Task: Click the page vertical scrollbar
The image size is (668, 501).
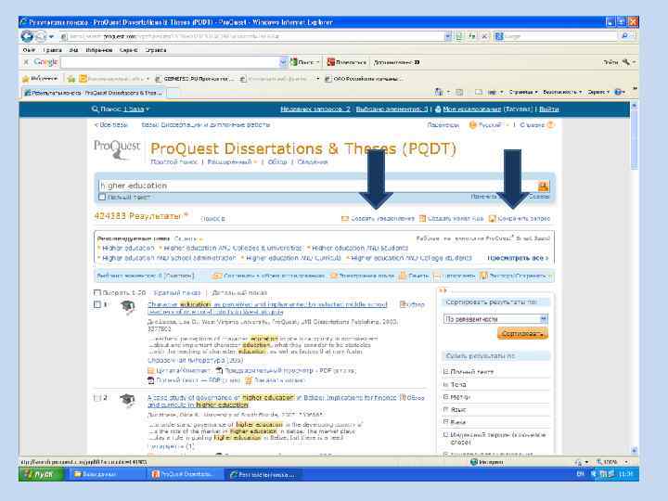Action: pos(634,279)
